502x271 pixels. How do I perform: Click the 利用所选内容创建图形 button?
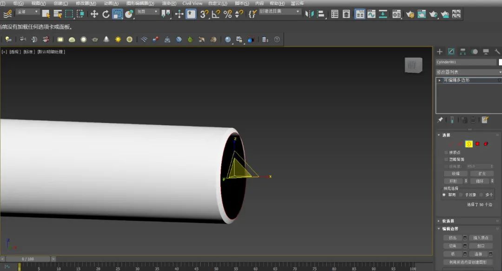(468, 262)
